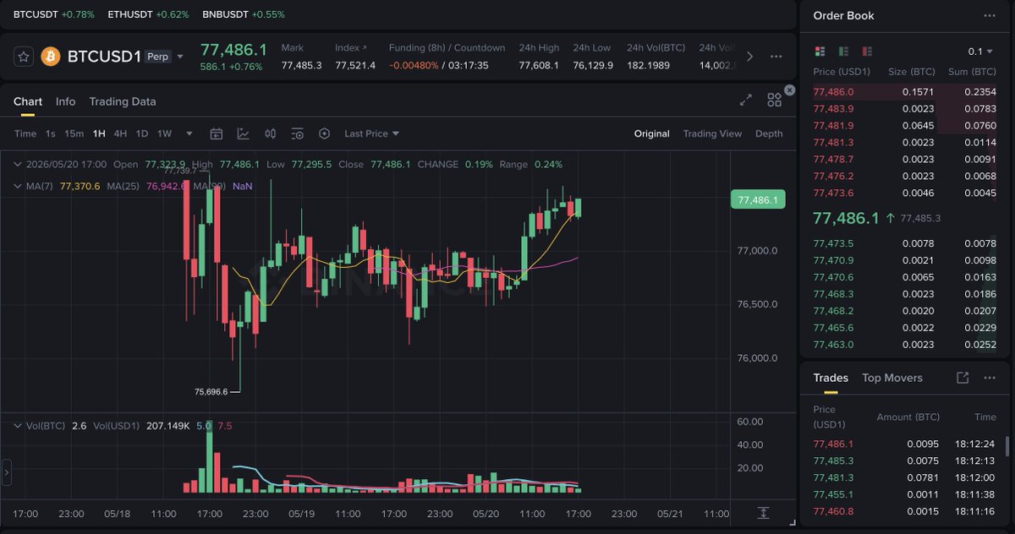Image resolution: width=1015 pixels, height=534 pixels.
Task: Select the Trades tab
Action: tap(831, 378)
